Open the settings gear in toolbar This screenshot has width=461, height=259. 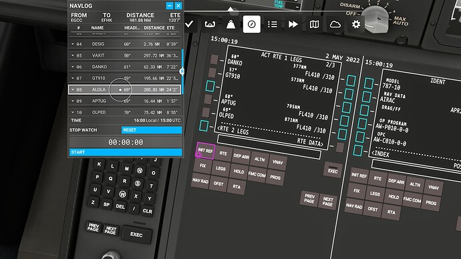point(355,25)
